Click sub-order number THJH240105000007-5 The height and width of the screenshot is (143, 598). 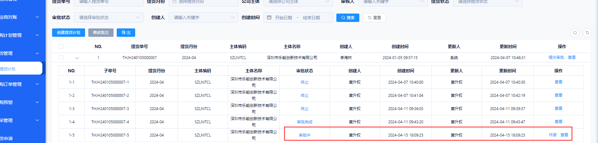coord(110,135)
